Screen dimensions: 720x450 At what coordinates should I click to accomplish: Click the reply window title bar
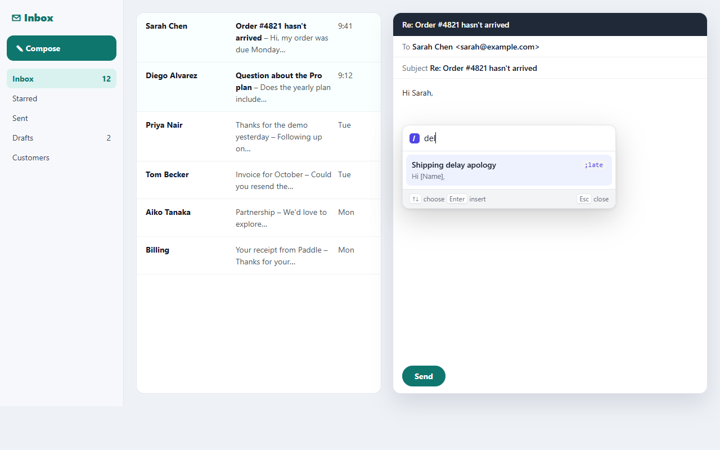click(550, 25)
